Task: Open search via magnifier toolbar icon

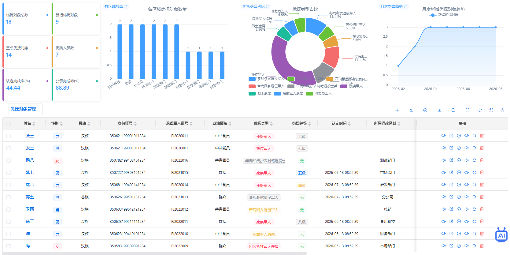Action: 453,110
